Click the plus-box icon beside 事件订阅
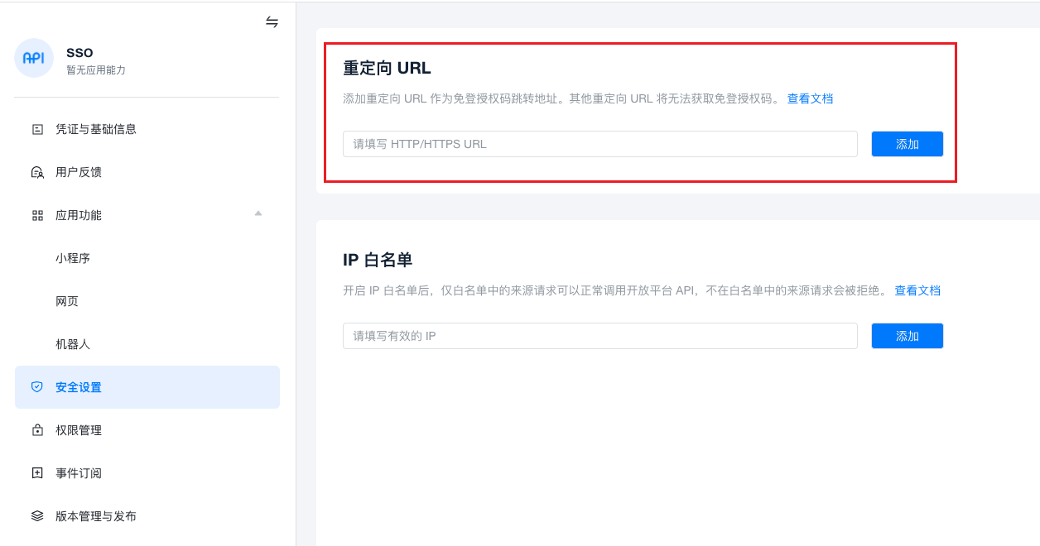The height and width of the screenshot is (546, 1040). (x=37, y=473)
